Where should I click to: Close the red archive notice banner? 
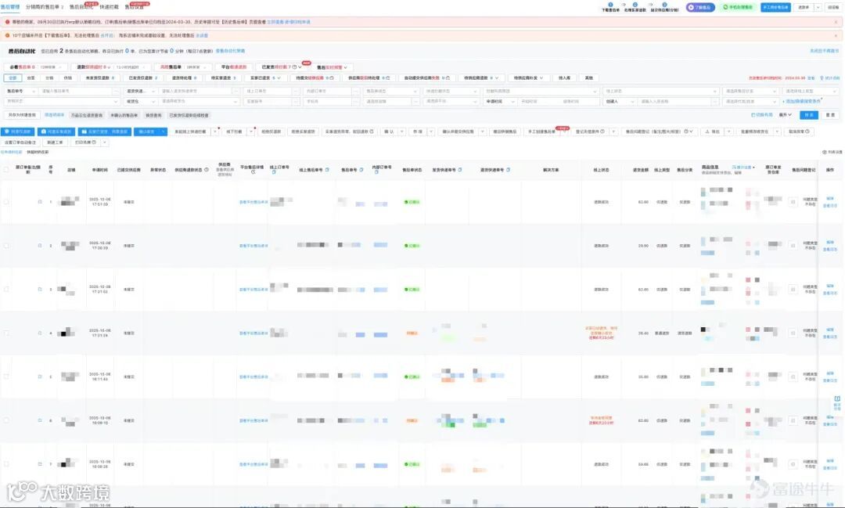pyautogui.click(x=836, y=22)
